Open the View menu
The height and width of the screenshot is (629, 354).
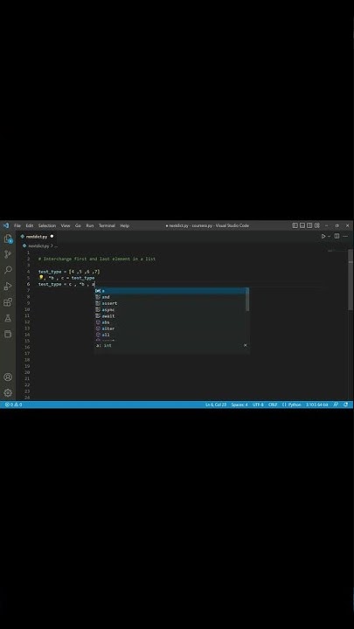66,226
